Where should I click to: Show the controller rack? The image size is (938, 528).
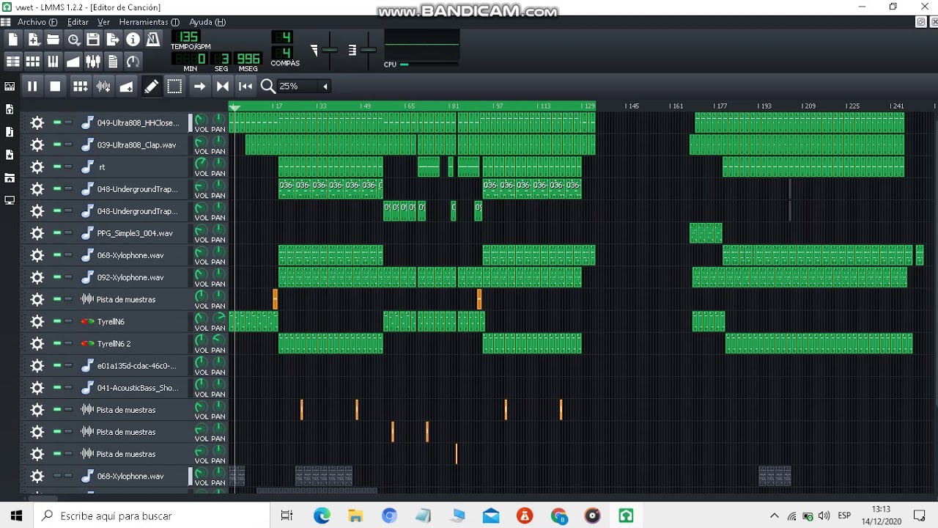(133, 62)
